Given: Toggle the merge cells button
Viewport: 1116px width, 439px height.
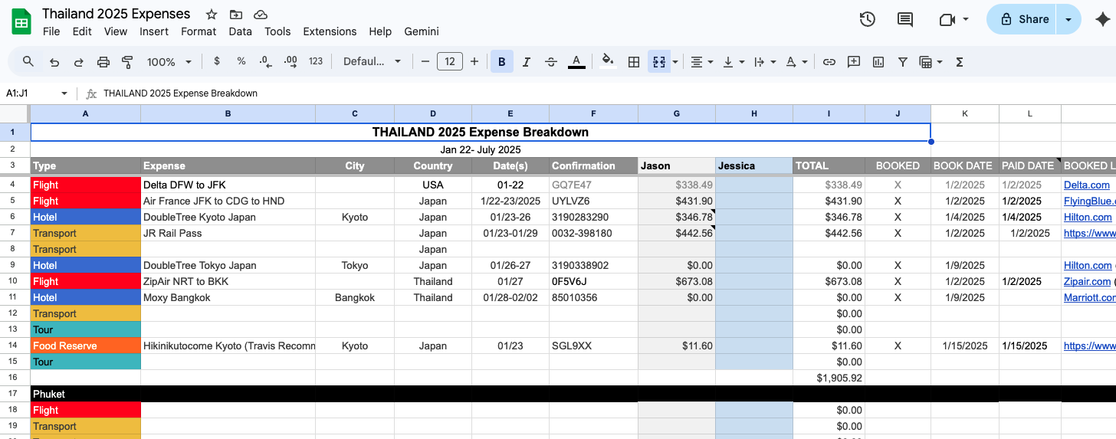Looking at the screenshot, I should pos(658,62).
